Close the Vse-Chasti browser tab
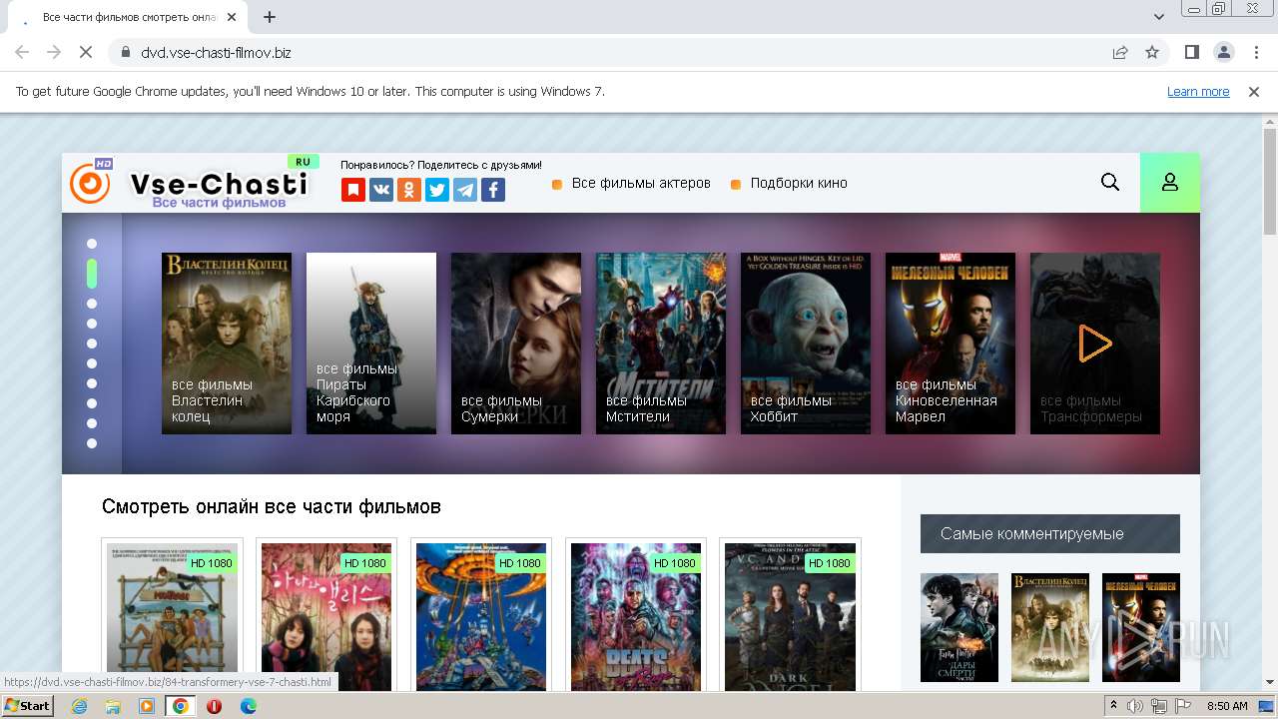Screen dimensions: 1278x719 tap(231, 17)
